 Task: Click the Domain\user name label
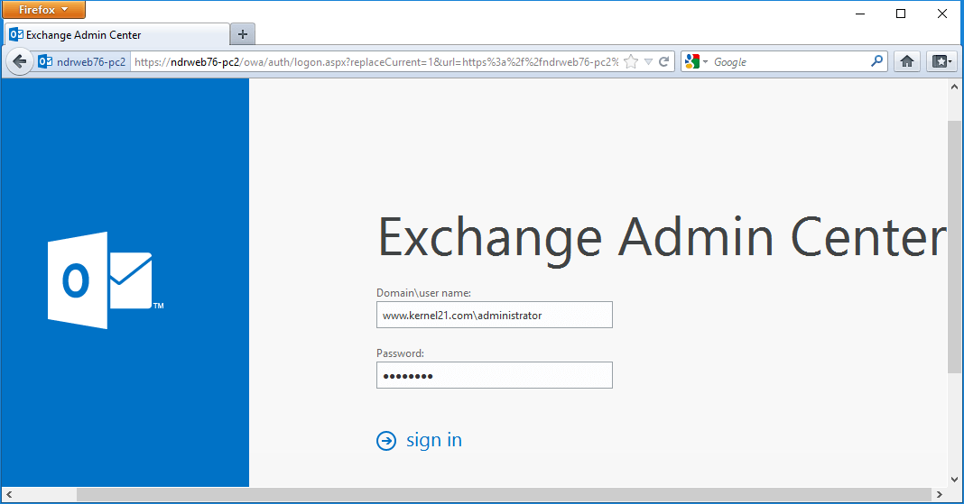pos(423,293)
